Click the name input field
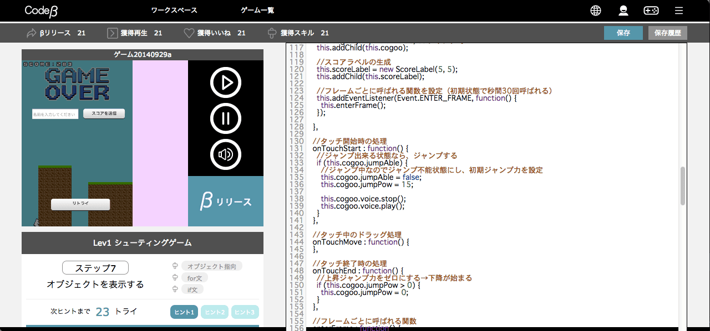The width and height of the screenshot is (710, 331). 55,114
